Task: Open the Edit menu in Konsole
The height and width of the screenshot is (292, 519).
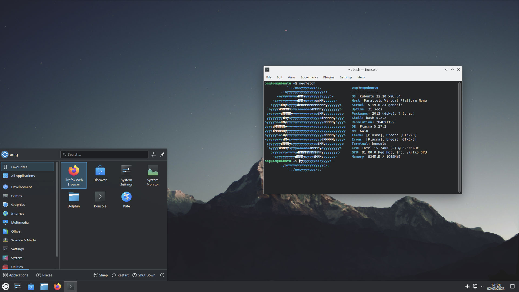Action: (280, 77)
